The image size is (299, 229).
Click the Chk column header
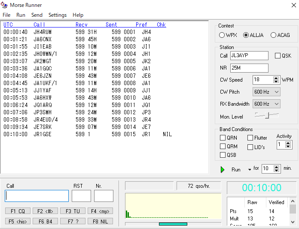click(162, 24)
